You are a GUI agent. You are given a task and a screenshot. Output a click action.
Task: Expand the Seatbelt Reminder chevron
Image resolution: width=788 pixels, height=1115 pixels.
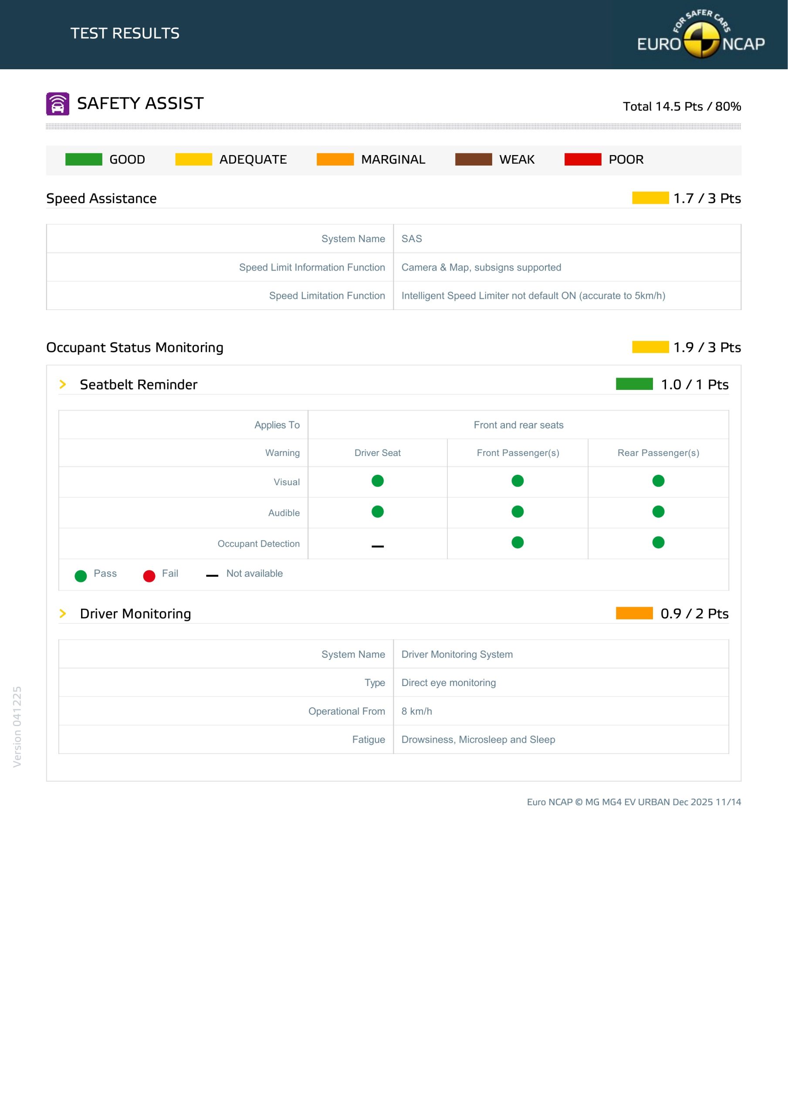63,384
